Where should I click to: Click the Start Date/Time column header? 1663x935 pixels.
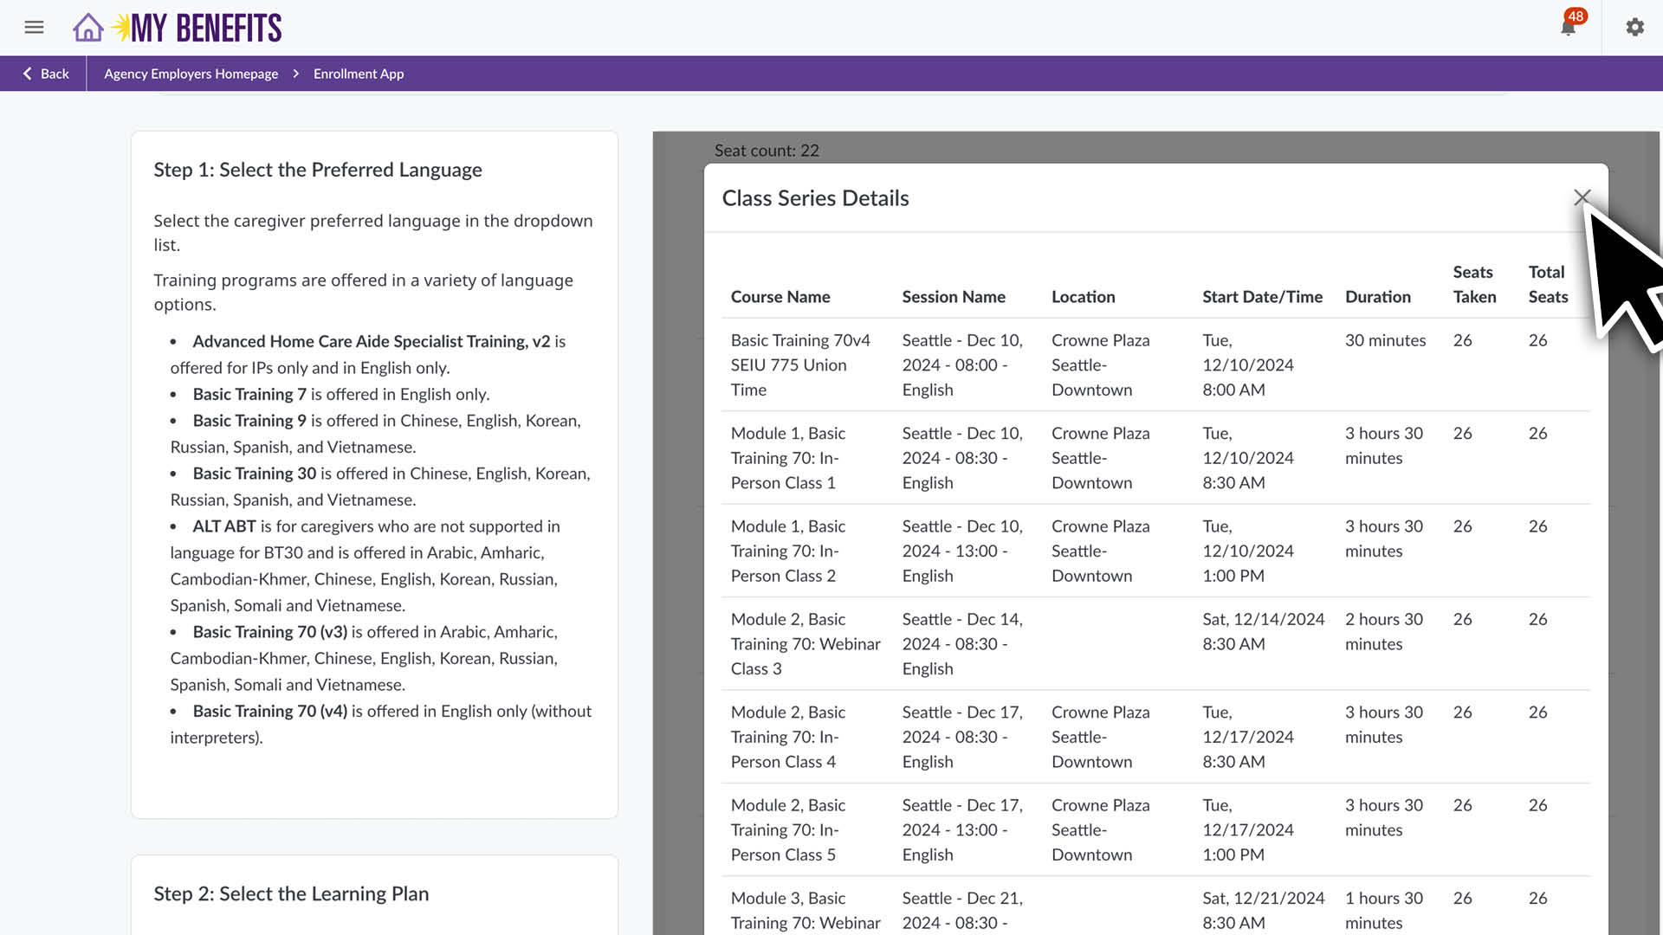(1262, 297)
